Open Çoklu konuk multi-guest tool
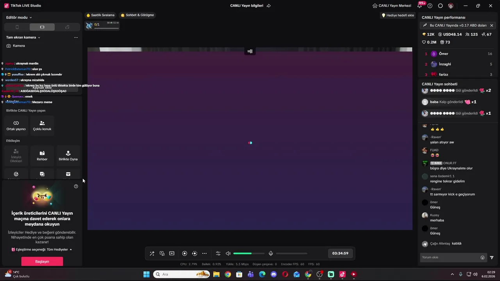 click(42, 125)
